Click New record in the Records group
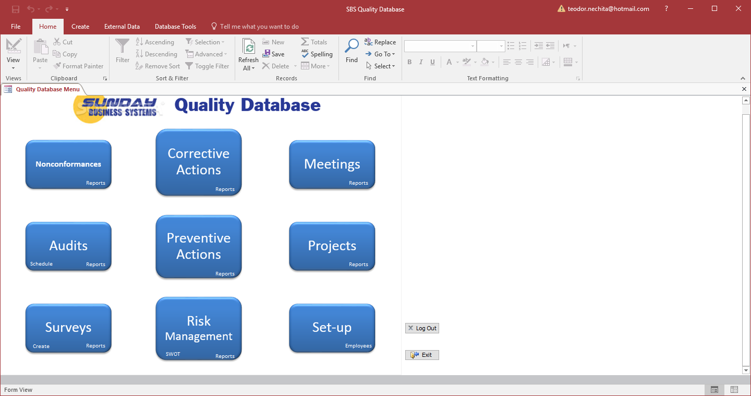Image resolution: width=751 pixels, height=396 pixels. pyautogui.click(x=273, y=42)
